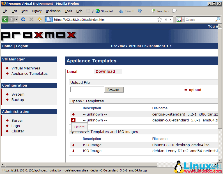
Task: Go back with the green Back arrow
Action: click(x=5, y=19)
